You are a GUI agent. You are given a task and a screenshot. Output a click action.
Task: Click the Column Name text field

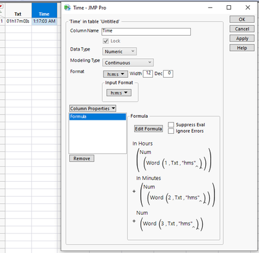[x=146, y=32]
